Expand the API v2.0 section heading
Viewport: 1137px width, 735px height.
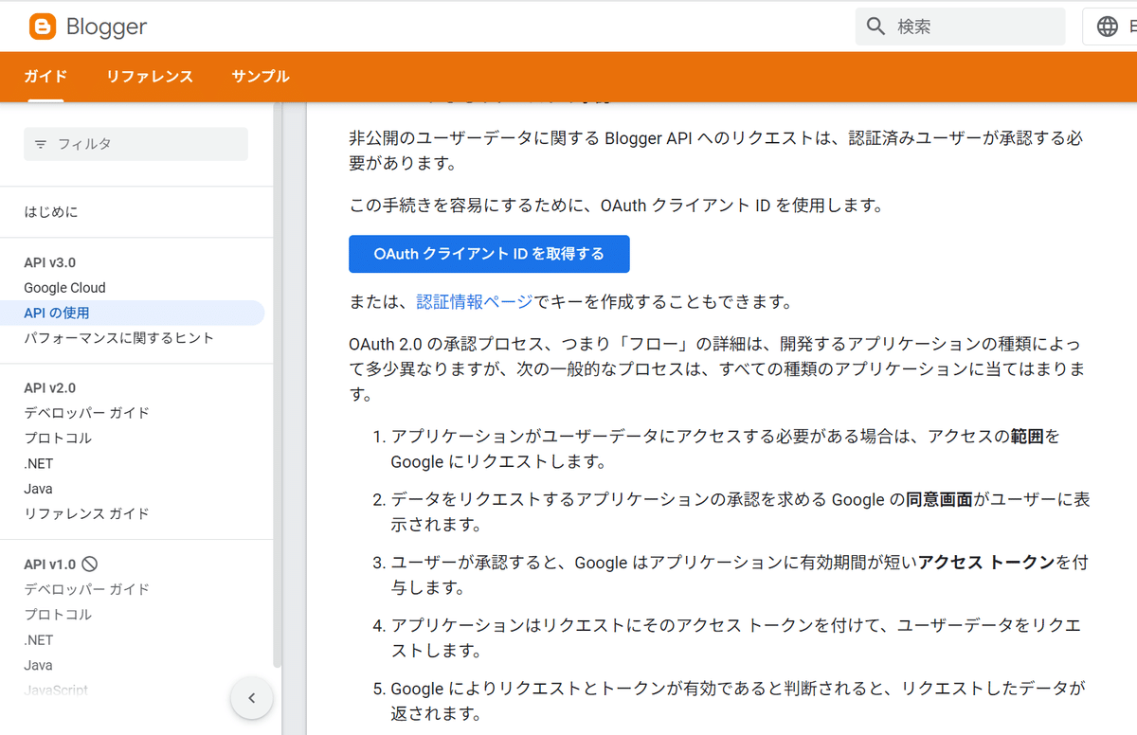(x=49, y=387)
